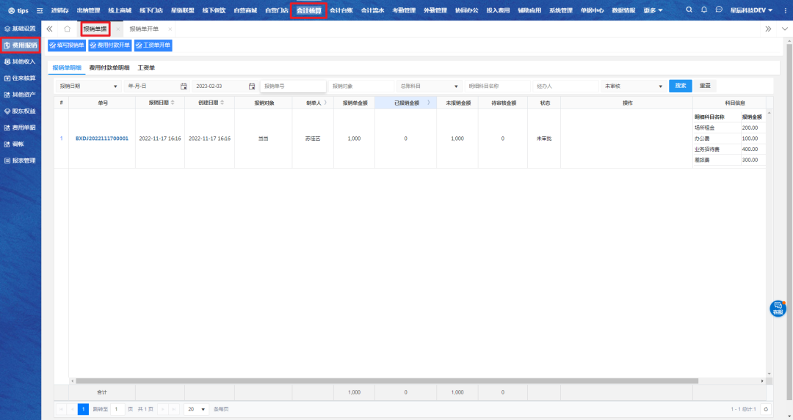793x420 pixels.
Task: Switch to the 费用付款单明细 tab
Action: click(x=109, y=67)
